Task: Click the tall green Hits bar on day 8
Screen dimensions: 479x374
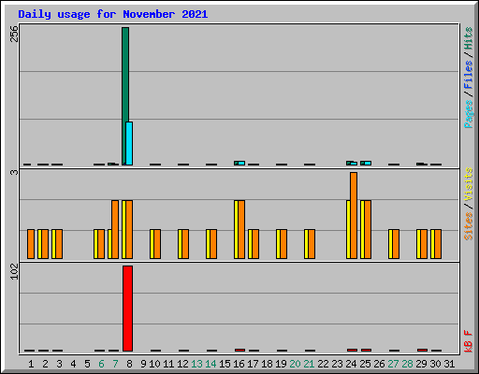Action: tap(124, 96)
